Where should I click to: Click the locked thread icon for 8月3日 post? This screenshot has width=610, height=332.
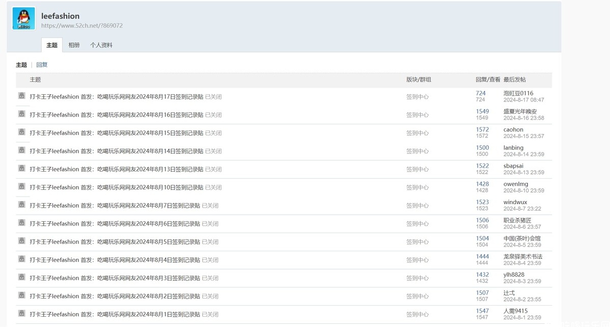pos(22,277)
